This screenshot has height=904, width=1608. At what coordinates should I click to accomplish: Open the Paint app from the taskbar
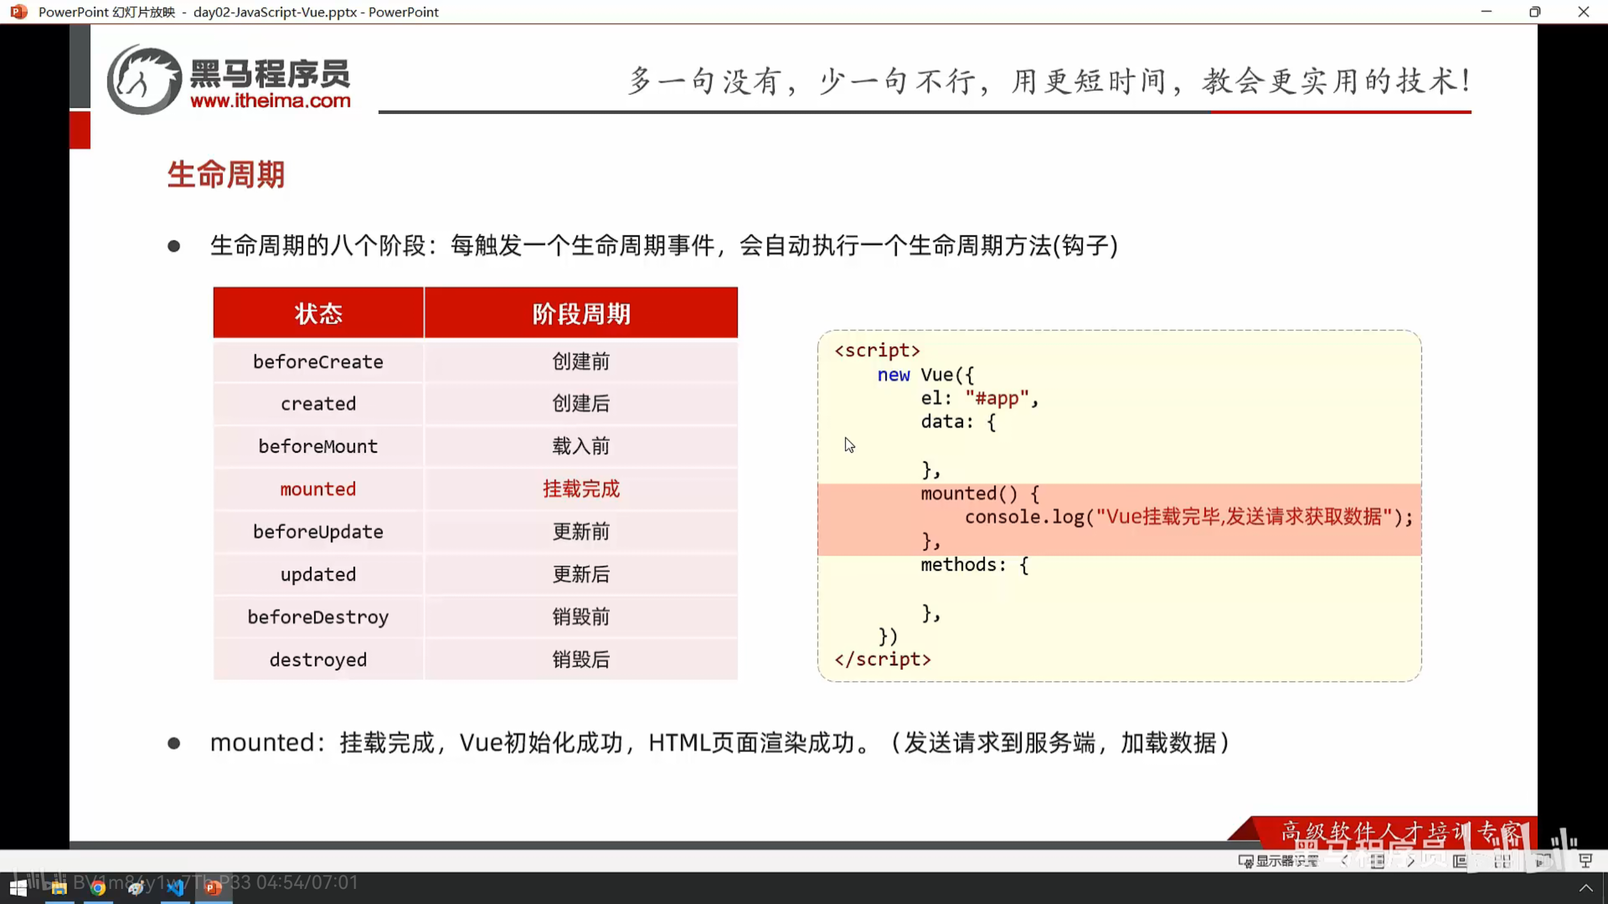click(x=136, y=888)
